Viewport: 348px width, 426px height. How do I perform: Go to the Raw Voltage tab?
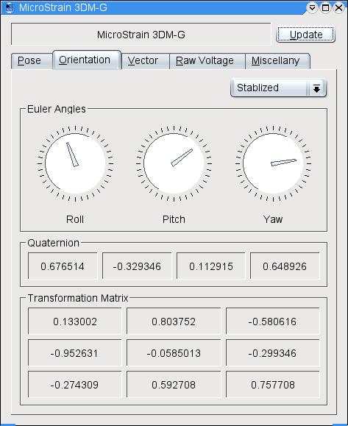coord(207,61)
